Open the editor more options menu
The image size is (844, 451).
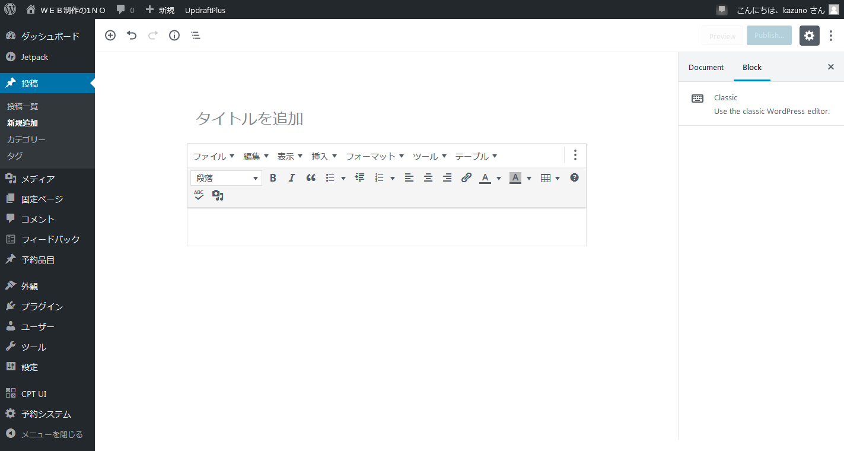[831, 36]
